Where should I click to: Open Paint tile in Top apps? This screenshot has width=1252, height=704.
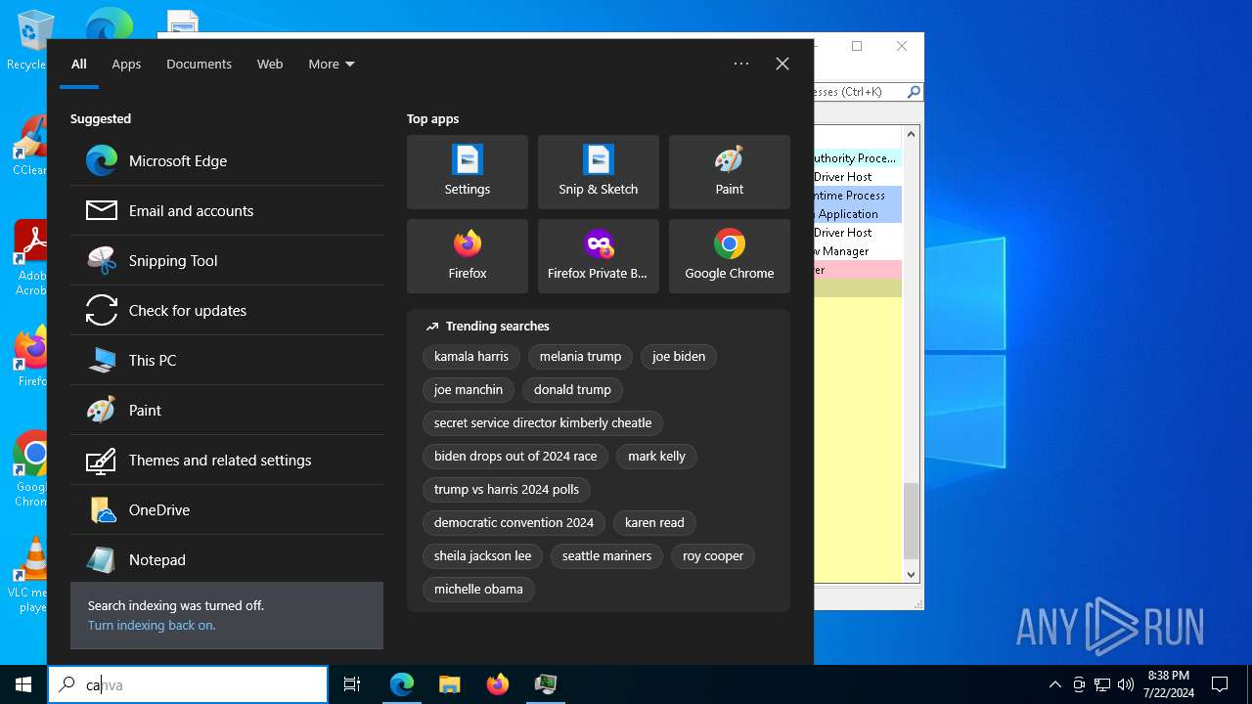click(x=730, y=172)
